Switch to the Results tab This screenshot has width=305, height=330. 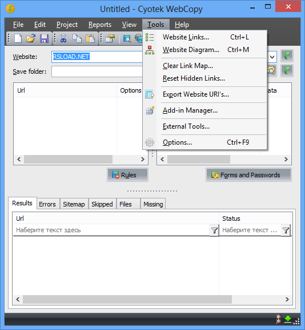point(22,203)
